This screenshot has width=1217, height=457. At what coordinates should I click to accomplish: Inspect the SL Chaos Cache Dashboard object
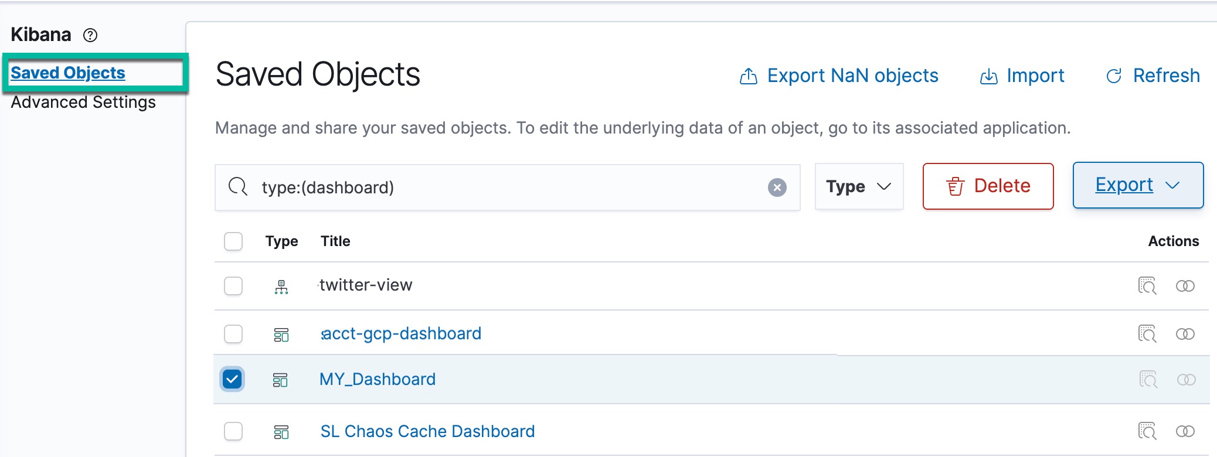coord(1147,431)
